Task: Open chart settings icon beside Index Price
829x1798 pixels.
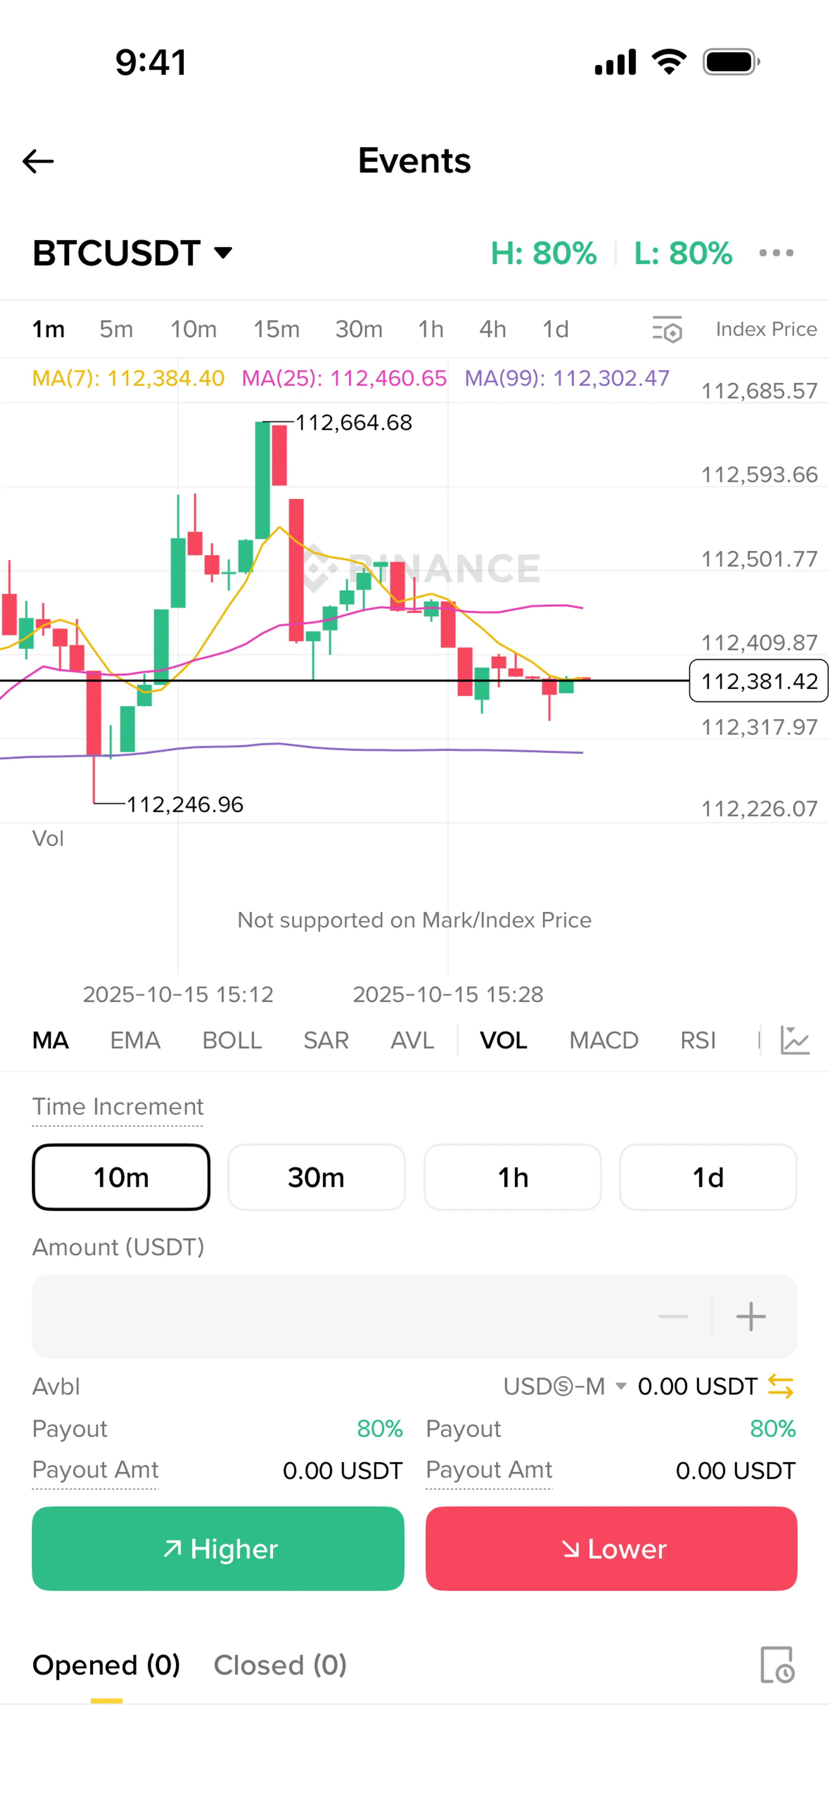Action: [x=667, y=330]
